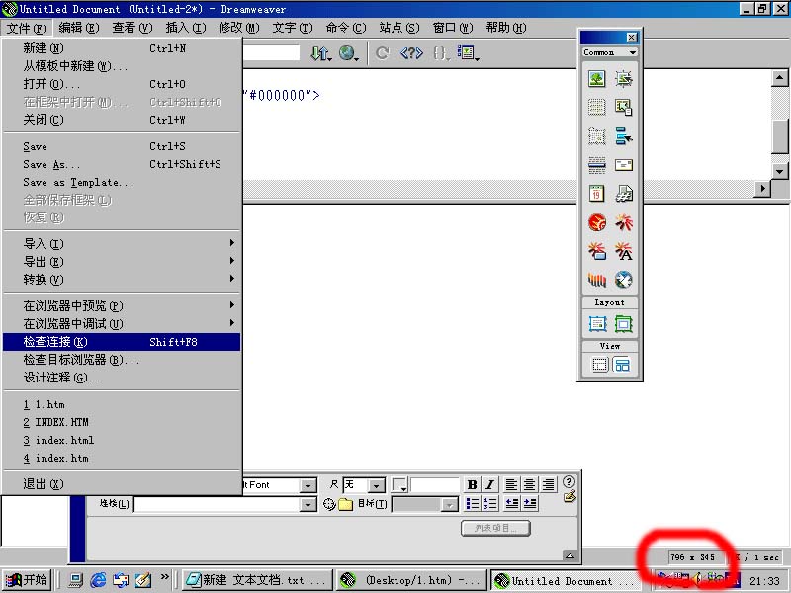Toggle Italic formatting in the property inspector
The height and width of the screenshot is (593, 791).
[488, 485]
